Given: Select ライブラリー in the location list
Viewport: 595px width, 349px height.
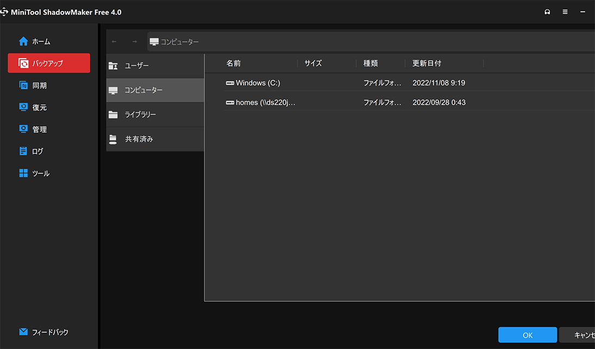Looking at the screenshot, I should [x=155, y=115].
